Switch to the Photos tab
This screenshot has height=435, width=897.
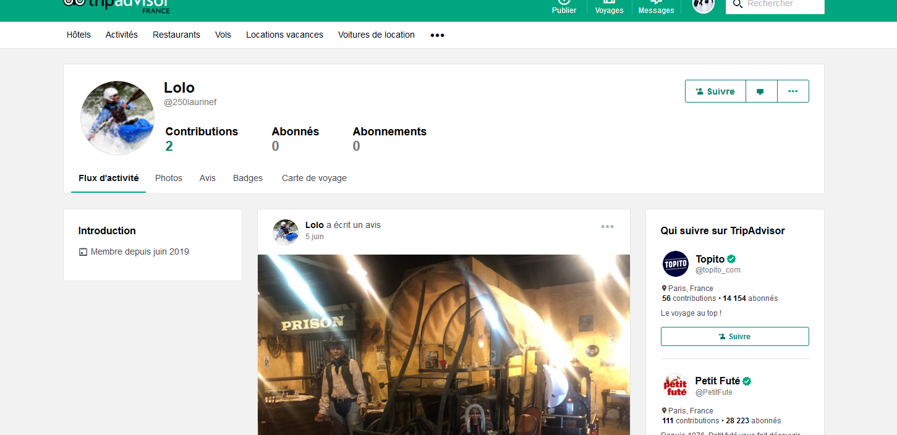pos(169,178)
